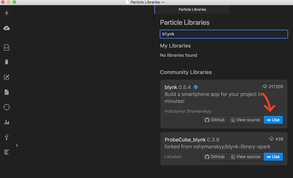Screen dimensions: 293x178
Task: Open GitHub page for blynk 0.5.4
Action: click(214, 120)
